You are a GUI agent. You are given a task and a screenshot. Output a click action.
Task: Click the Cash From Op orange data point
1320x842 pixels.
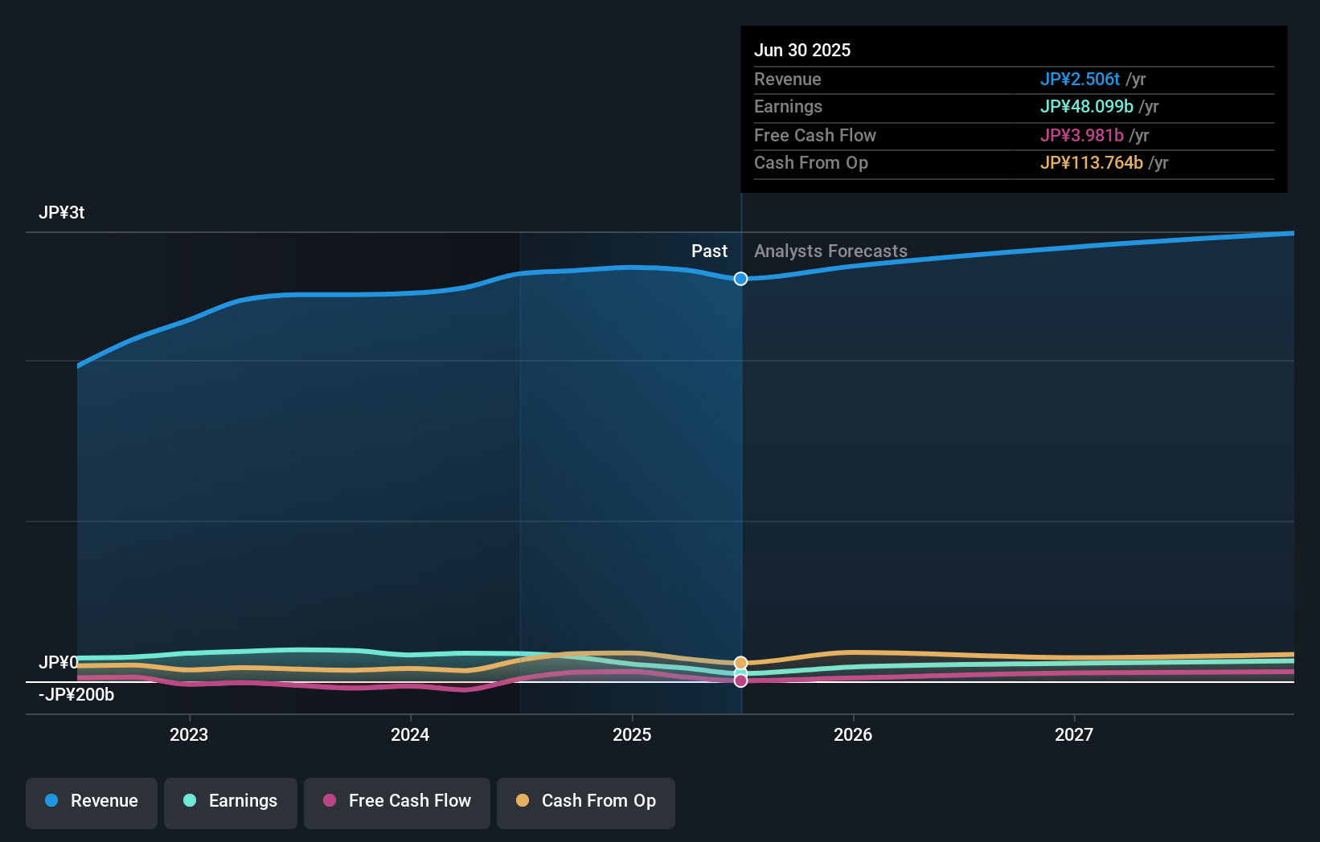(x=740, y=663)
